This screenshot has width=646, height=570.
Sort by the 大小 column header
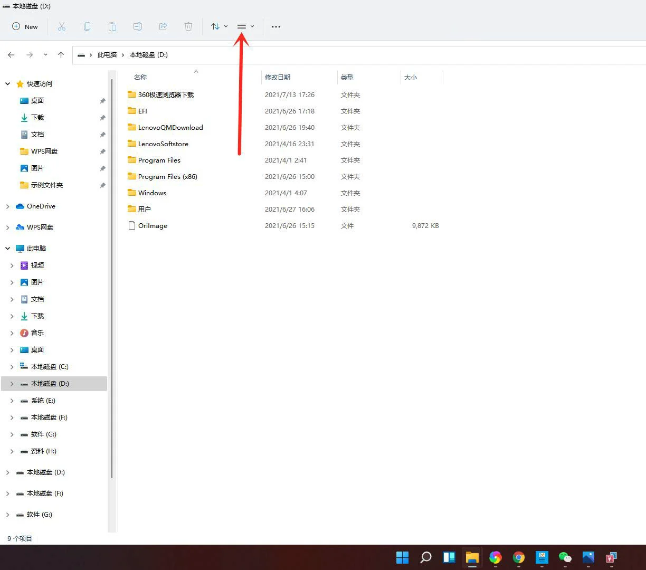point(411,77)
